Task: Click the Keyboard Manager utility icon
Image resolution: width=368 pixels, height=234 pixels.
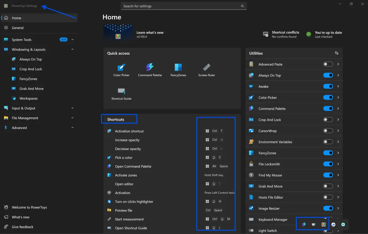Action: [x=251, y=220]
